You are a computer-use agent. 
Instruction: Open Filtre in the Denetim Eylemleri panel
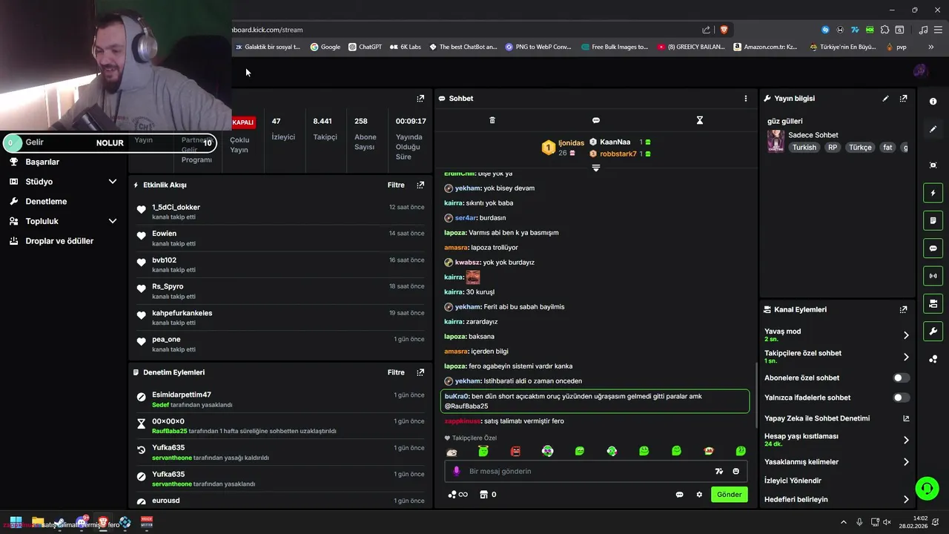[396, 372]
